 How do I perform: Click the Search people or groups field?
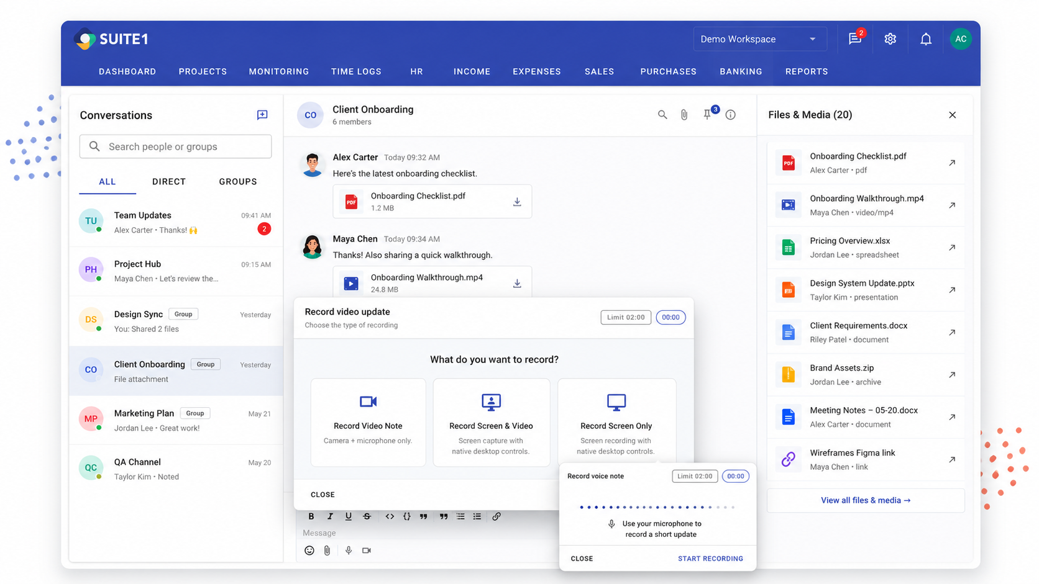(175, 146)
